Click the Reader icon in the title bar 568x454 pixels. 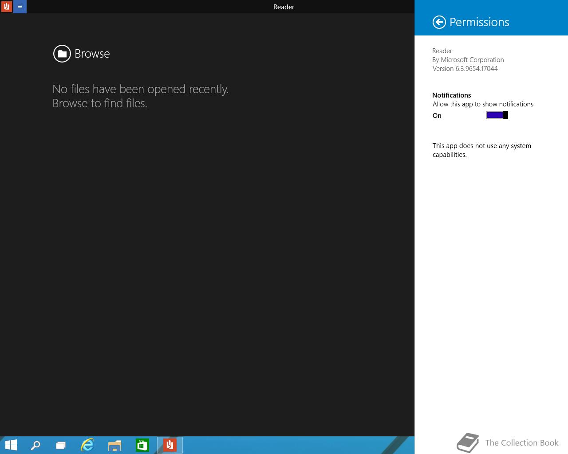[x=6, y=7]
